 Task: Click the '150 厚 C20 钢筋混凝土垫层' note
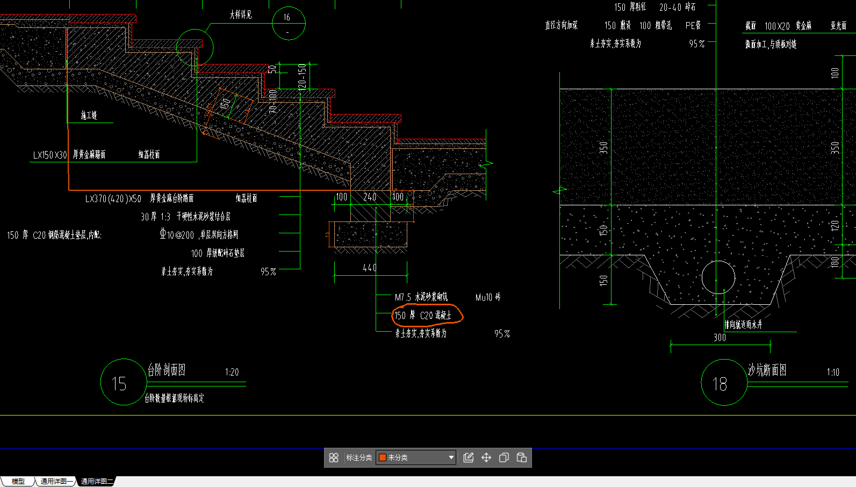[54, 235]
